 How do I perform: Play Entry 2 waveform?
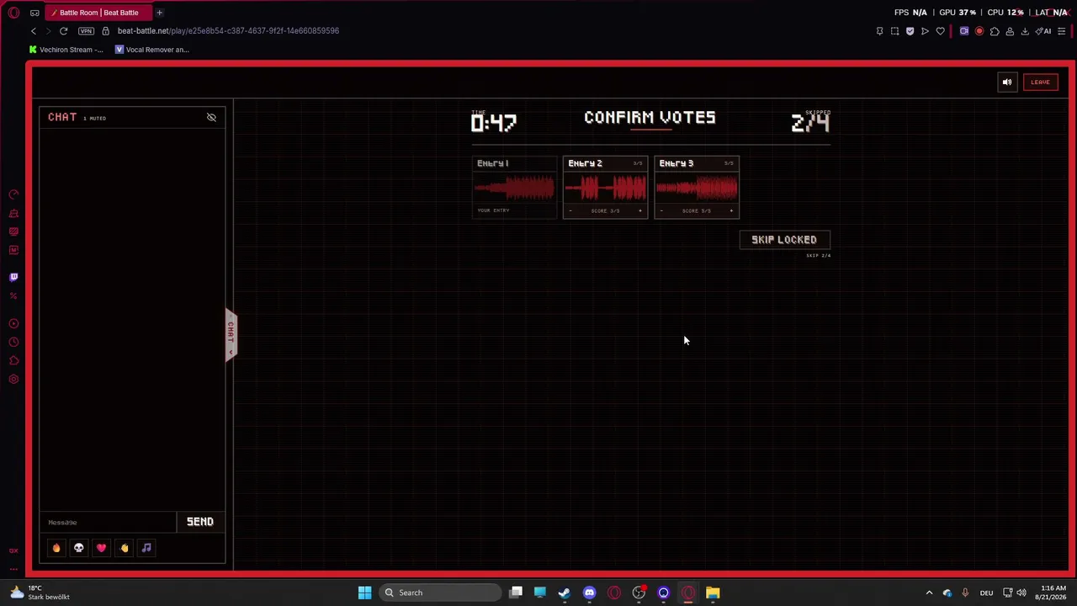(x=605, y=189)
